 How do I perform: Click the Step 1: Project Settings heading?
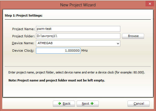[x=24, y=15]
